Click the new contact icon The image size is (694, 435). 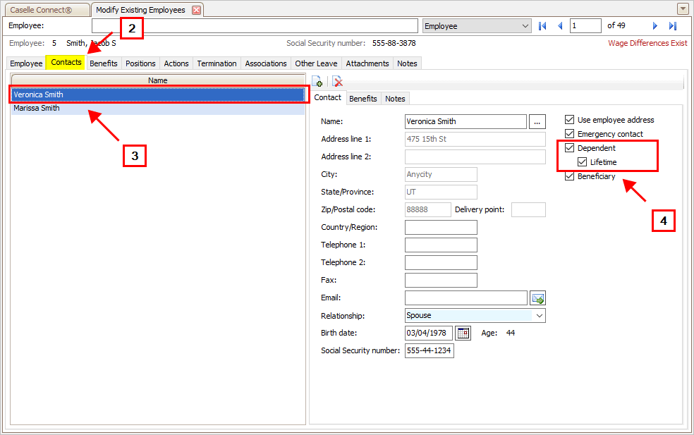tap(317, 81)
